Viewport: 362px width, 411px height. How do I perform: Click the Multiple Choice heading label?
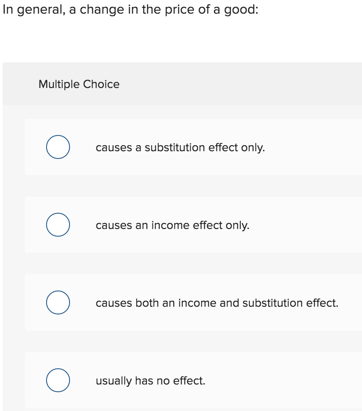[79, 85]
